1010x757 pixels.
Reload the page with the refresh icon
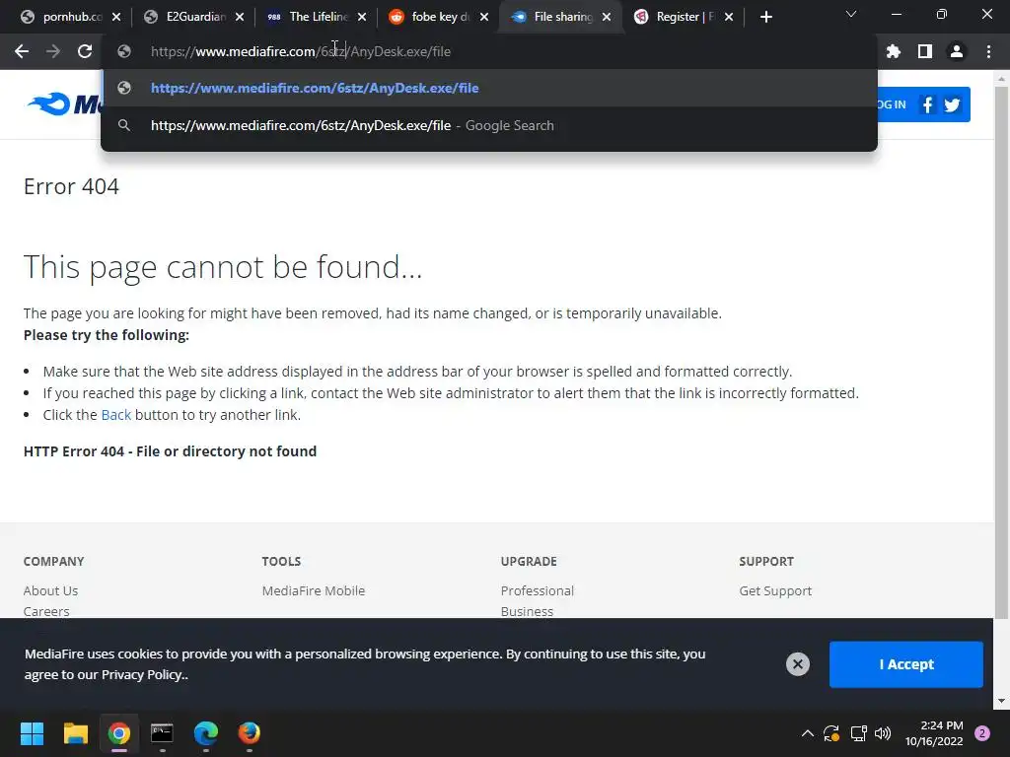(x=85, y=51)
